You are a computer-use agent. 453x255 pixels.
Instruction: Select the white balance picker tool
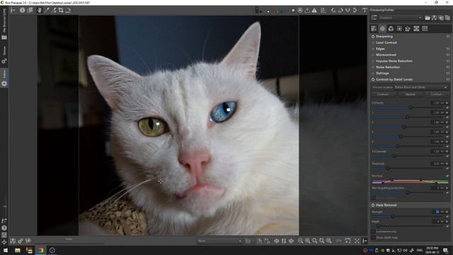47,10
